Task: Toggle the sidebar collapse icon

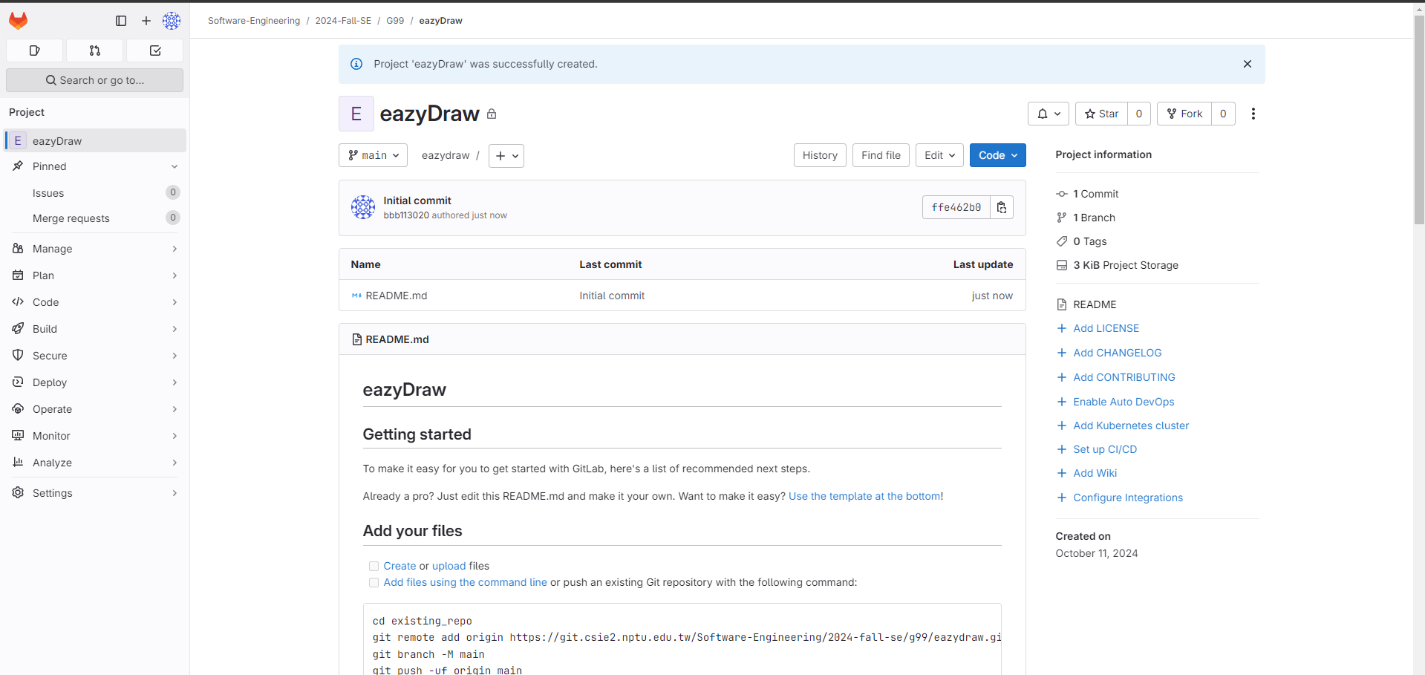Action: 121,21
